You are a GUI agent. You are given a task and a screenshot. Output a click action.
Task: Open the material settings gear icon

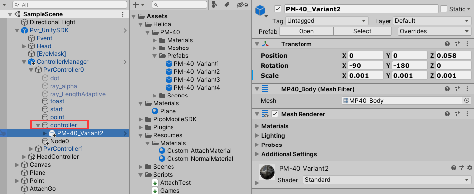tap(469, 168)
